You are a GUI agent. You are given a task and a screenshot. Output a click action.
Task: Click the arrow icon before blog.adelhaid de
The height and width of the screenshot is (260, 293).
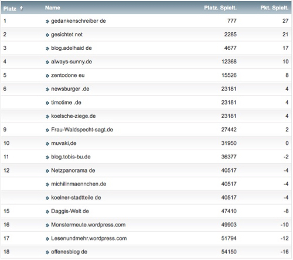coord(47,49)
